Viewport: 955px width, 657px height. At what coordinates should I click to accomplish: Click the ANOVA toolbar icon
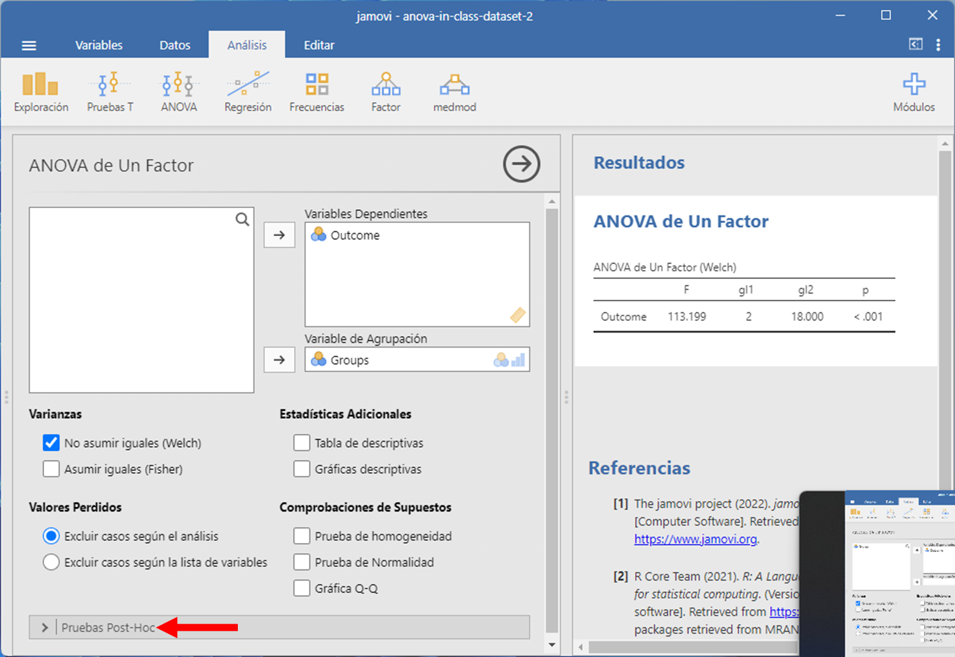[x=178, y=92]
